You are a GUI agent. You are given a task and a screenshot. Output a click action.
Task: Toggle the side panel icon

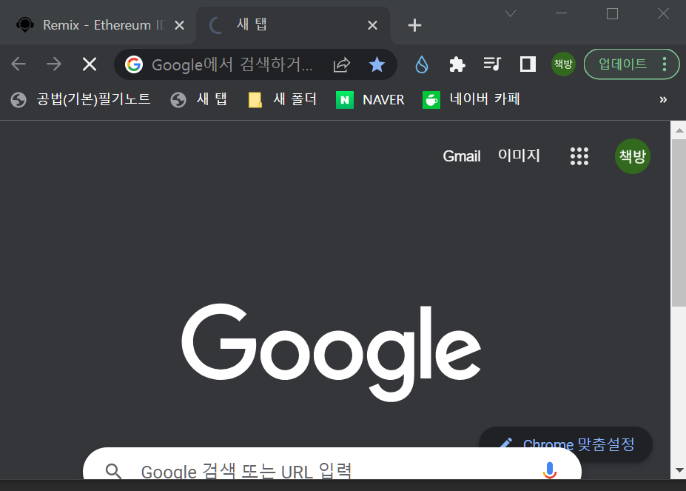coord(528,64)
